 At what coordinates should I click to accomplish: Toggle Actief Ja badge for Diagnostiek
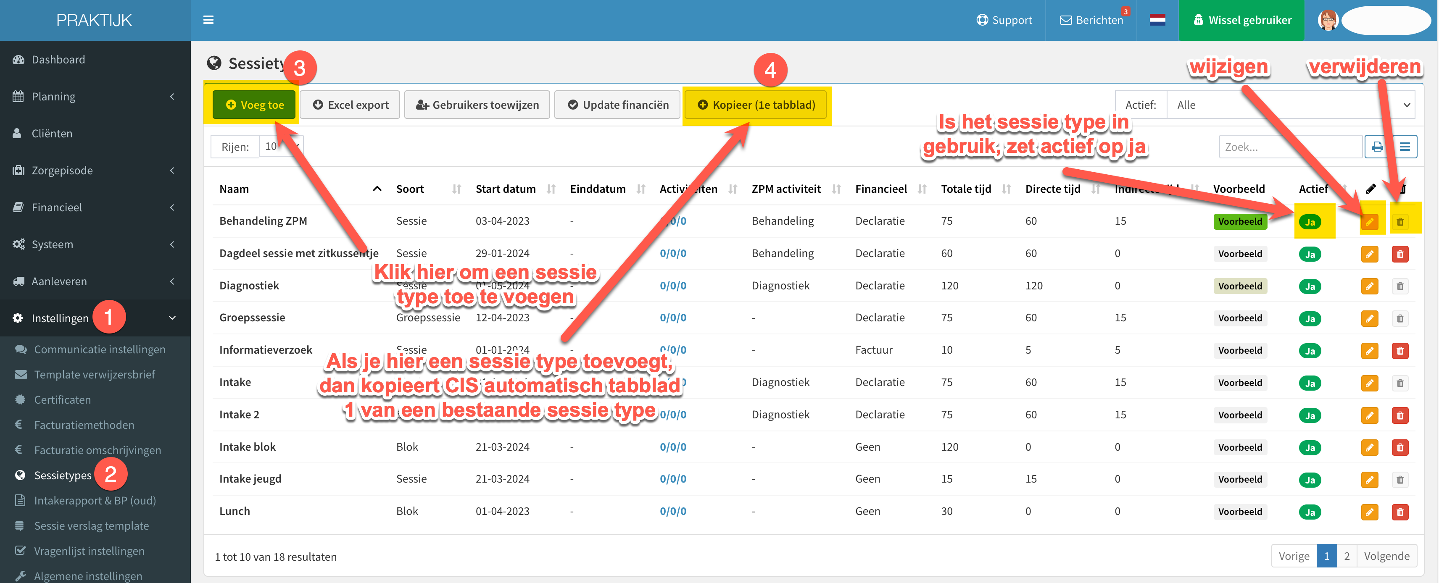coord(1310,286)
